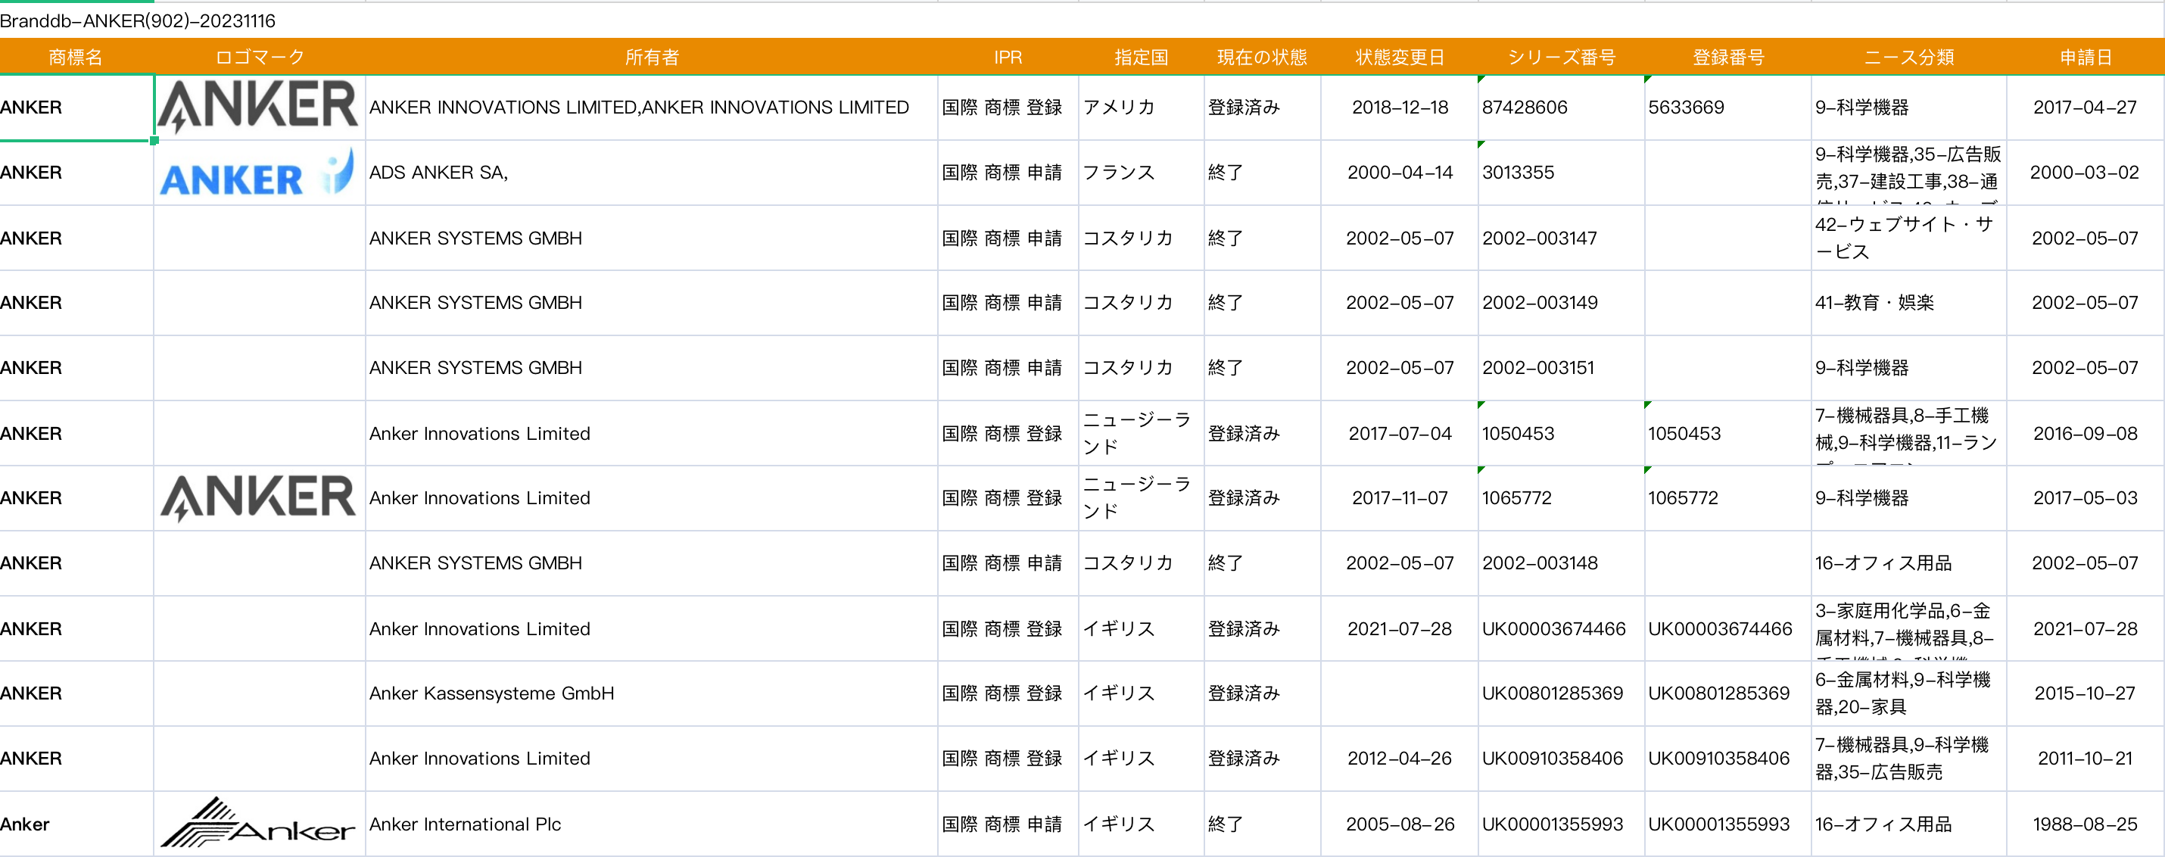Screen dimensions: 2165x857
Task: Click the 41-教育・娯楽 classification cell
Action: coord(1908,303)
